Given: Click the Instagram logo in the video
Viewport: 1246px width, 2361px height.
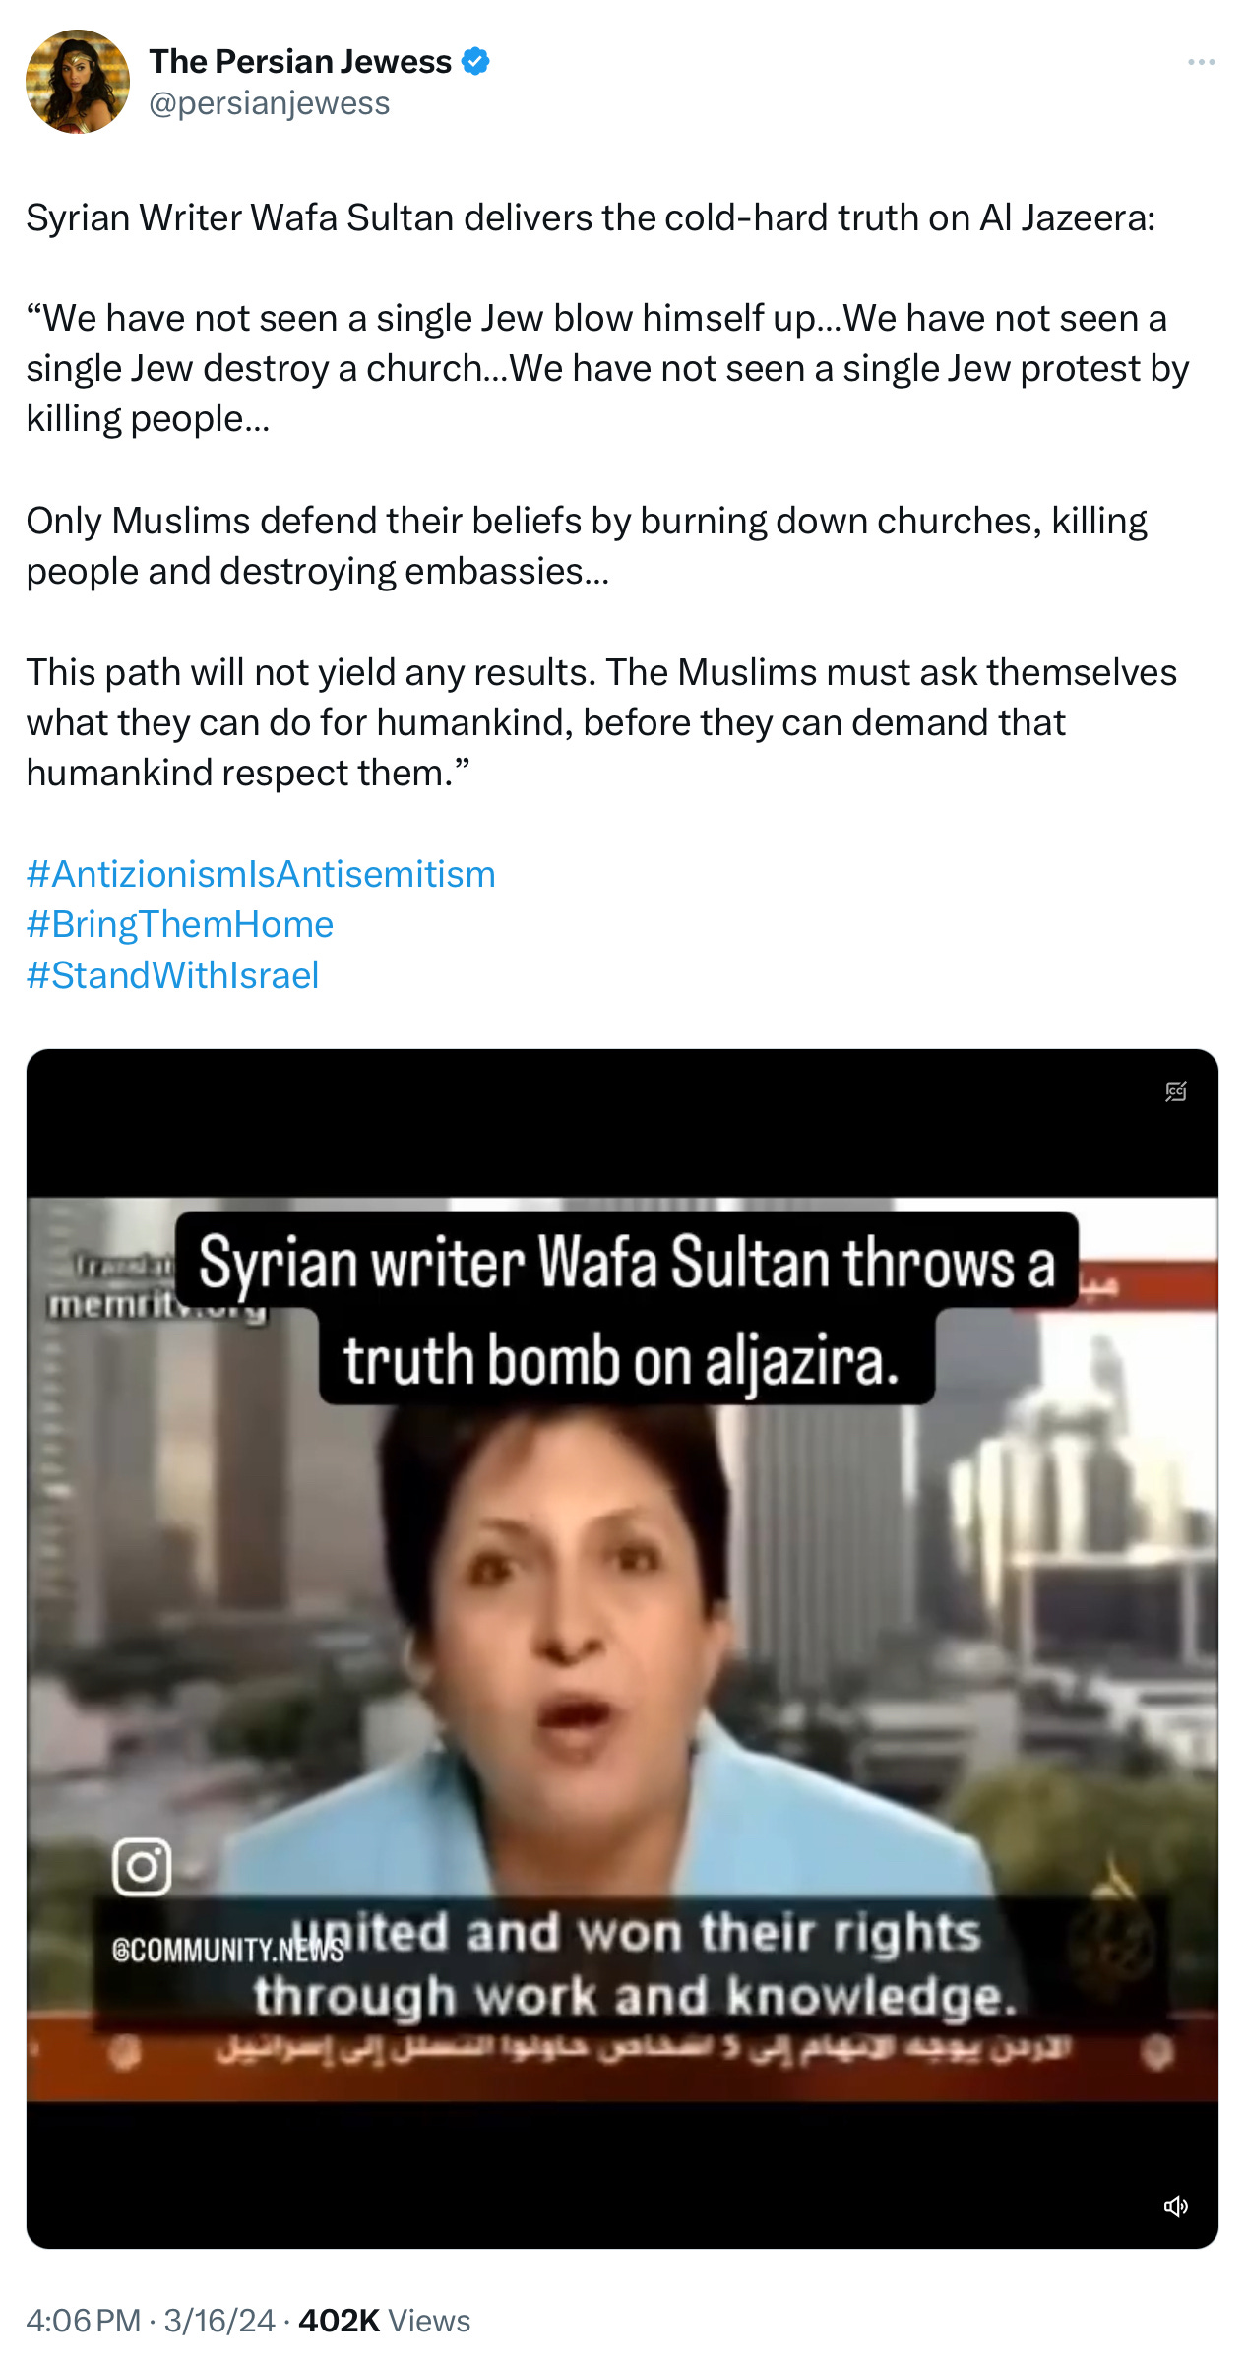Looking at the screenshot, I should (142, 1866).
